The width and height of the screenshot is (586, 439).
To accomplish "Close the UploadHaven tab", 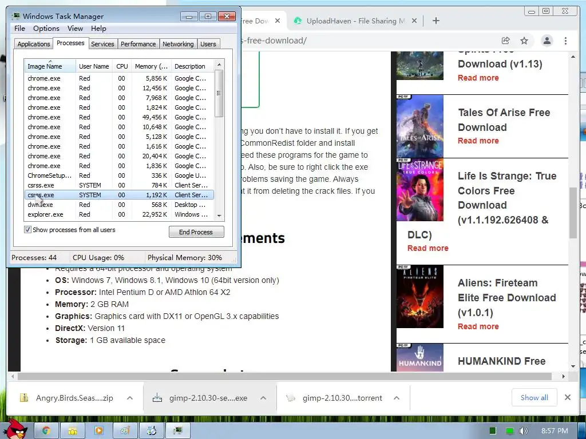I will 414,21.
